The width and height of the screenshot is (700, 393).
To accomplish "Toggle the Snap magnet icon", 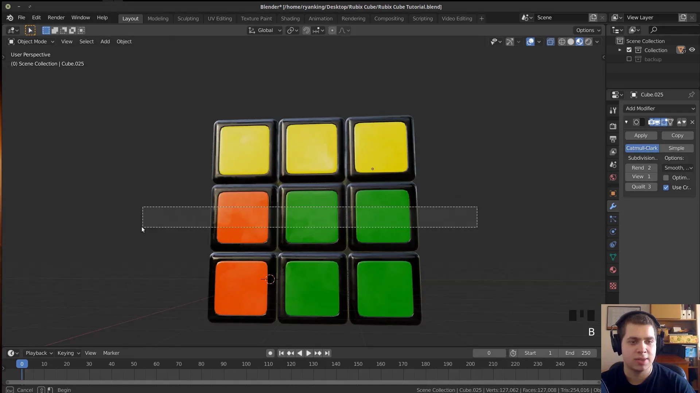I will click(307, 30).
